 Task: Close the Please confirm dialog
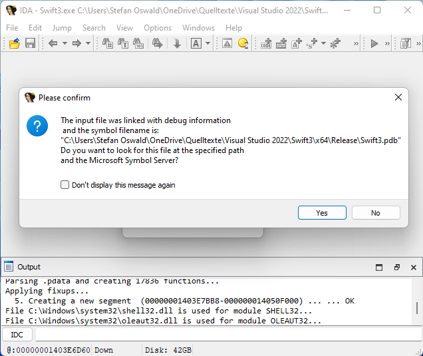coord(398,97)
